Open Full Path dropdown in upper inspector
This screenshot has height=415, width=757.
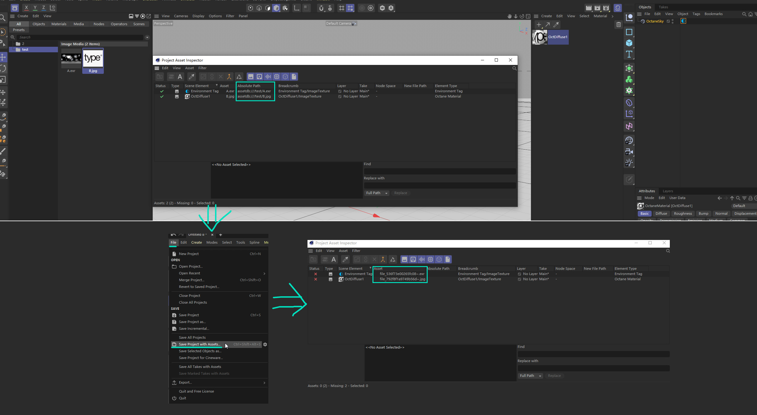pyautogui.click(x=376, y=193)
